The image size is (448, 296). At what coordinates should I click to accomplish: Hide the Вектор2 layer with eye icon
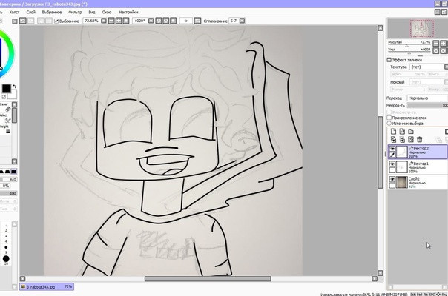(392, 149)
